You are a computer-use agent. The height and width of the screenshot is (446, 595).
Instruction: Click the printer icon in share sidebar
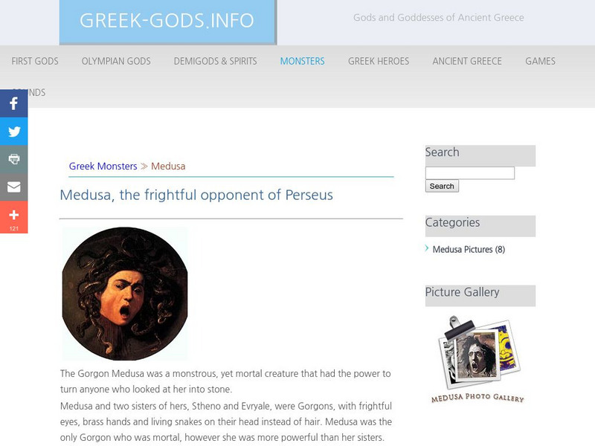coord(13,159)
